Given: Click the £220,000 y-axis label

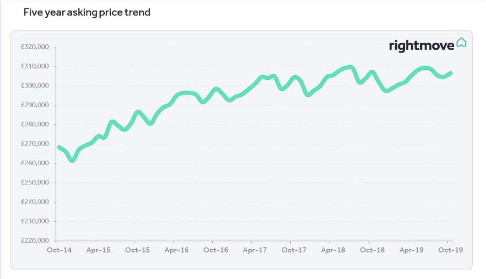Looking at the screenshot, I should 35,241.
